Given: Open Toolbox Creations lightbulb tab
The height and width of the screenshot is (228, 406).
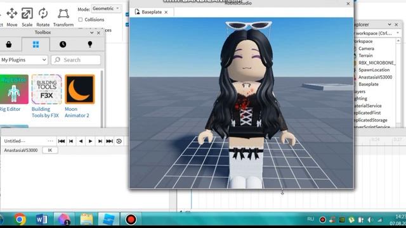Looking at the screenshot, I should pos(90,44).
